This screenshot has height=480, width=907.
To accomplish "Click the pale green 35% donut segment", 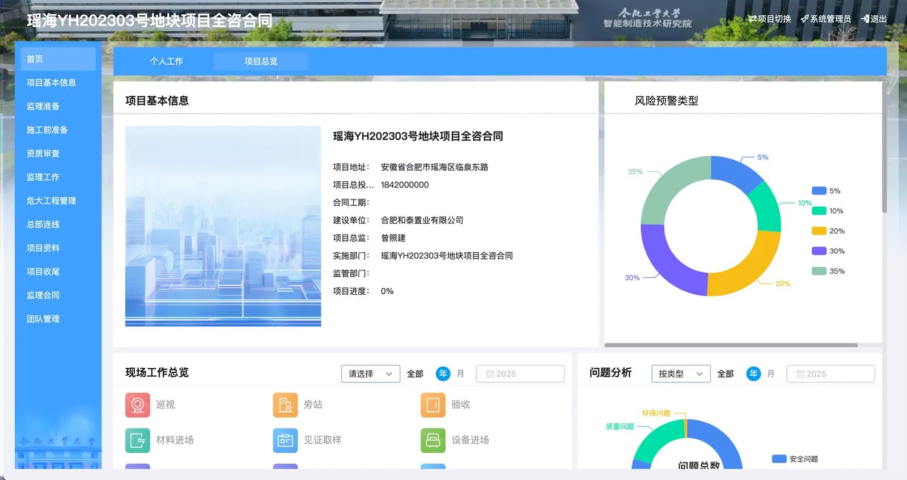I will pos(669,184).
